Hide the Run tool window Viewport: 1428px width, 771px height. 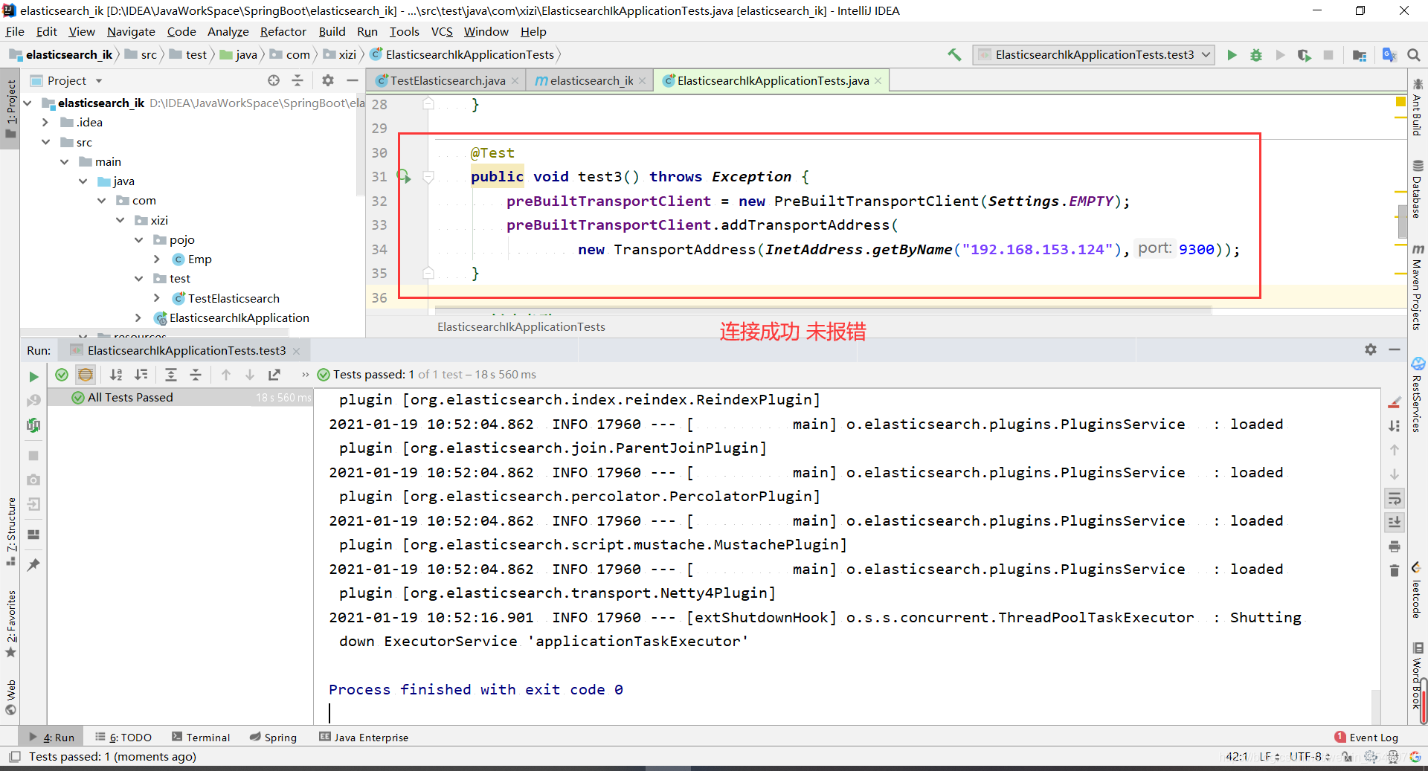[x=1395, y=349]
